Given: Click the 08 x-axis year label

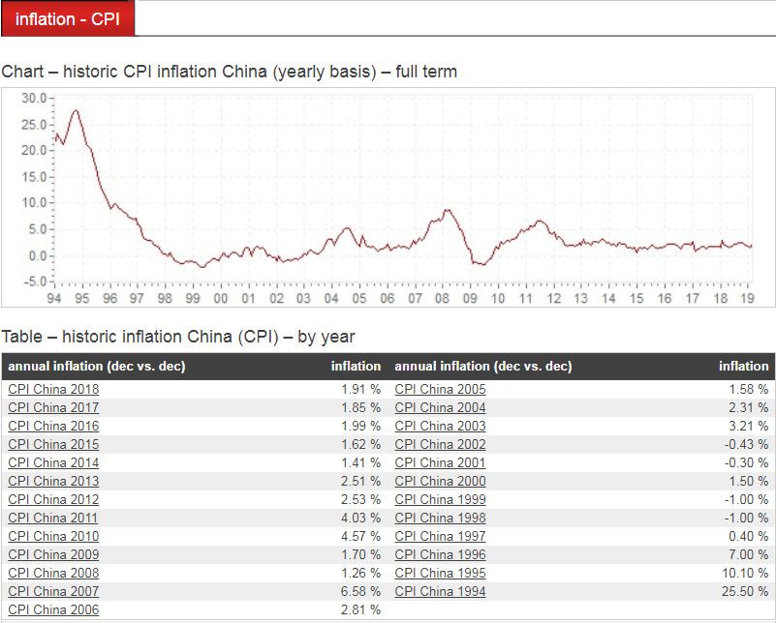Looking at the screenshot, I should pyautogui.click(x=442, y=298).
